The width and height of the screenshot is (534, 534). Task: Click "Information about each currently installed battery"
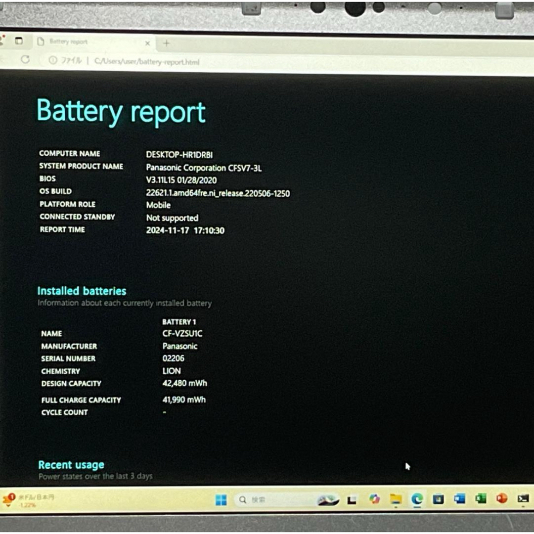coord(125,303)
